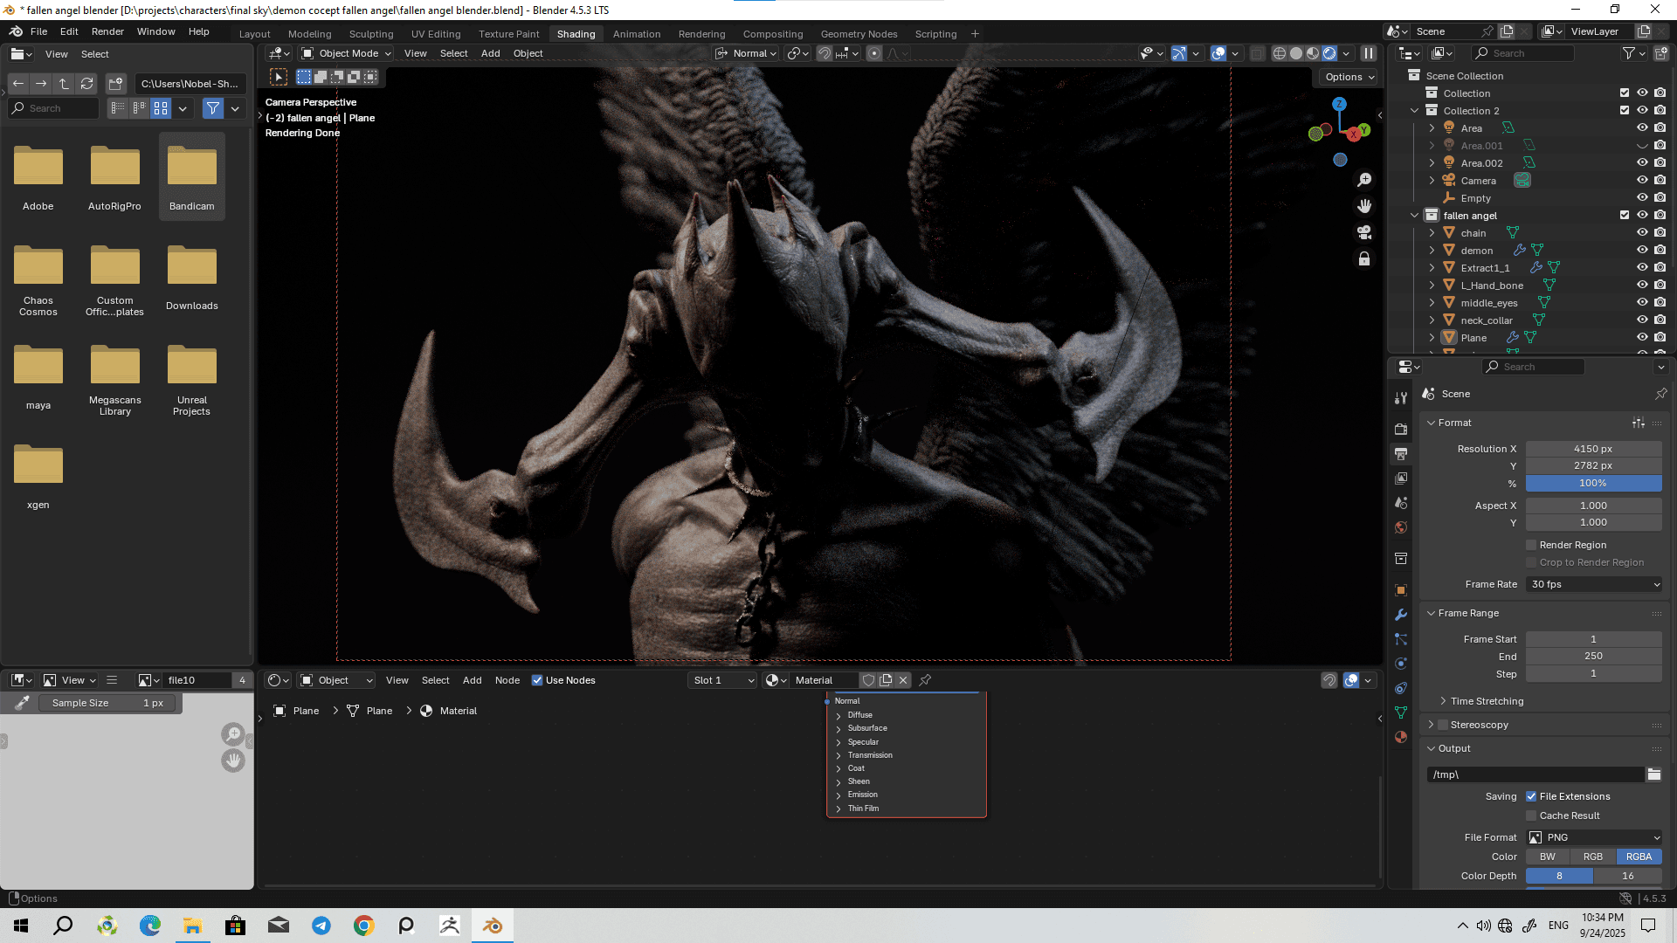Click the Z axis on the navigation gizmo
Image resolution: width=1677 pixels, height=943 pixels.
point(1339,104)
